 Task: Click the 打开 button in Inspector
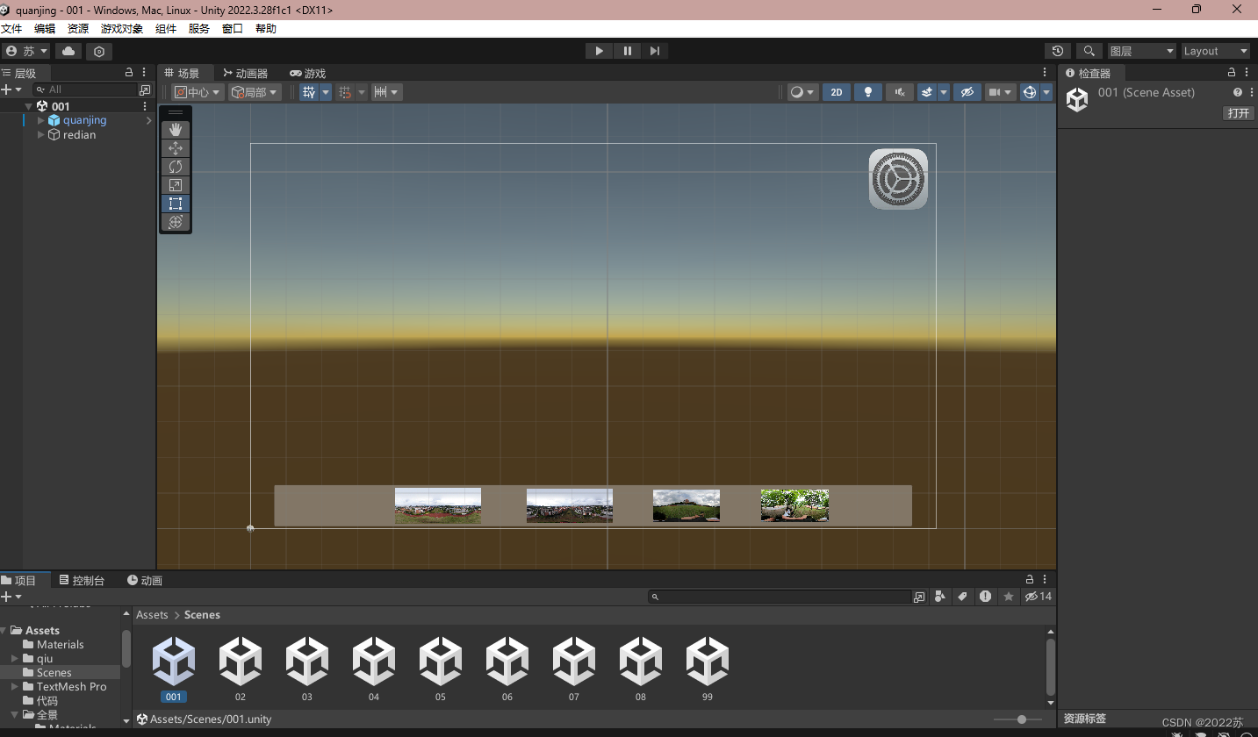coord(1239,113)
